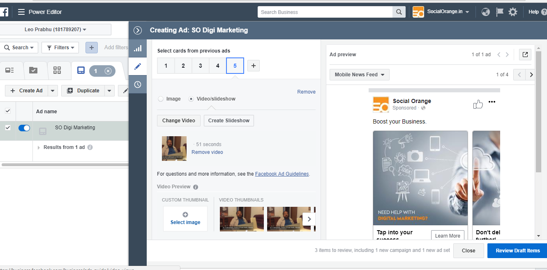Open the Facebook Ad Guidelines link
The image size is (547, 270).
tap(282, 174)
